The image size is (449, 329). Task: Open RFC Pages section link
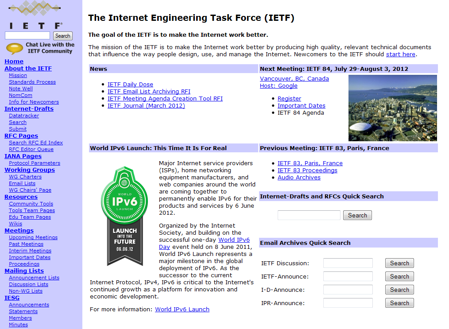21,136
